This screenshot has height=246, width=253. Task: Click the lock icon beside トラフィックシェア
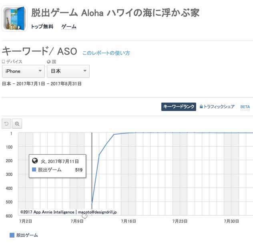point(201,107)
